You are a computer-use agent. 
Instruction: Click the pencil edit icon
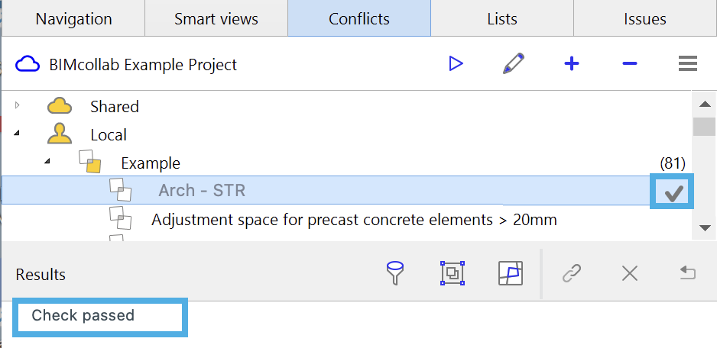pos(513,64)
